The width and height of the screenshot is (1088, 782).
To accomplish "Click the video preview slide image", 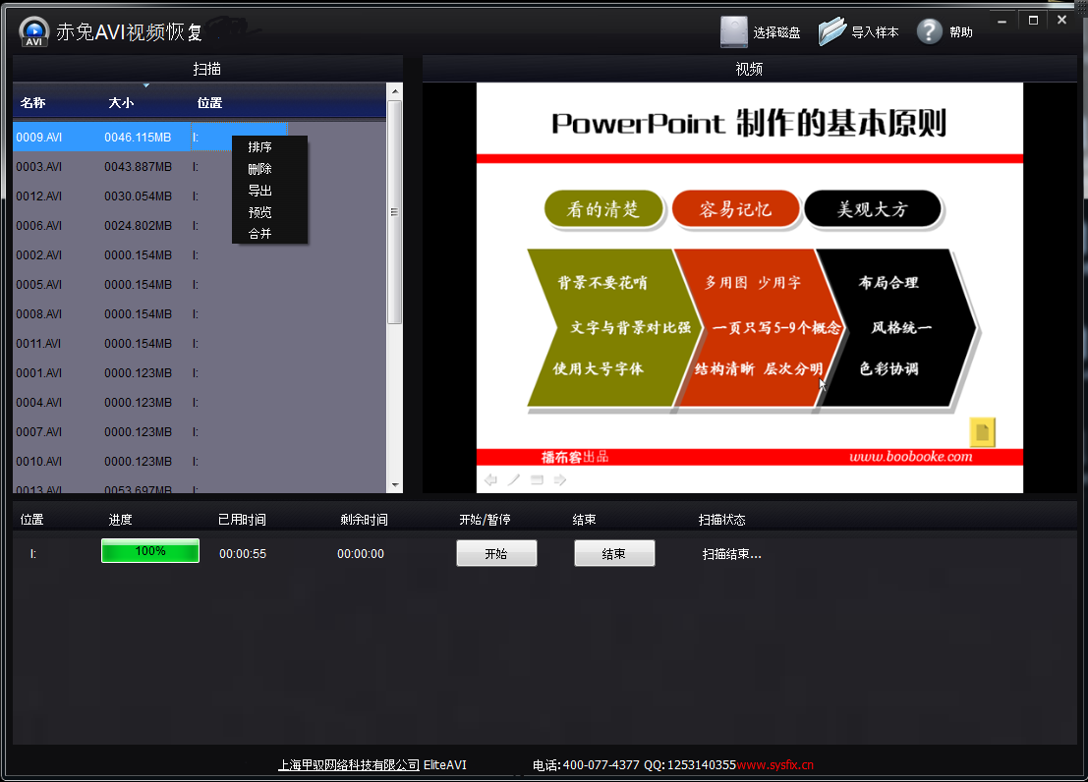I will [x=749, y=288].
